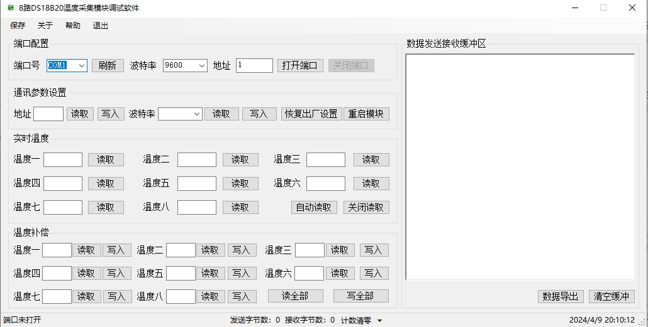This screenshot has width=648, height=327.
Task: Select the 退出 menu item
Action: click(101, 26)
